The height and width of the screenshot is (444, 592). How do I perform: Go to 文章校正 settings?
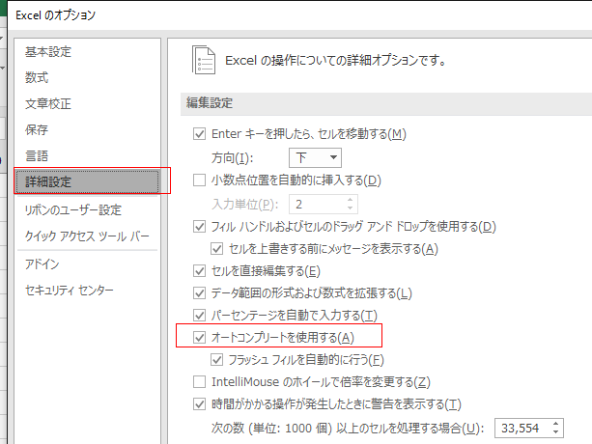coord(48,103)
